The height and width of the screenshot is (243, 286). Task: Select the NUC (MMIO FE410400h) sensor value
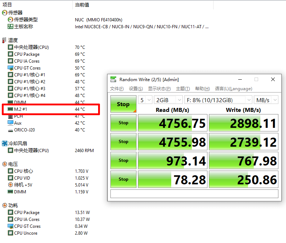[x=98, y=20]
